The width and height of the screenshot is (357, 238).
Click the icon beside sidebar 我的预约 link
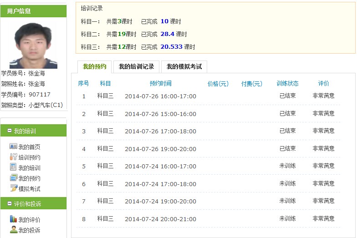pyautogui.click(x=13, y=178)
